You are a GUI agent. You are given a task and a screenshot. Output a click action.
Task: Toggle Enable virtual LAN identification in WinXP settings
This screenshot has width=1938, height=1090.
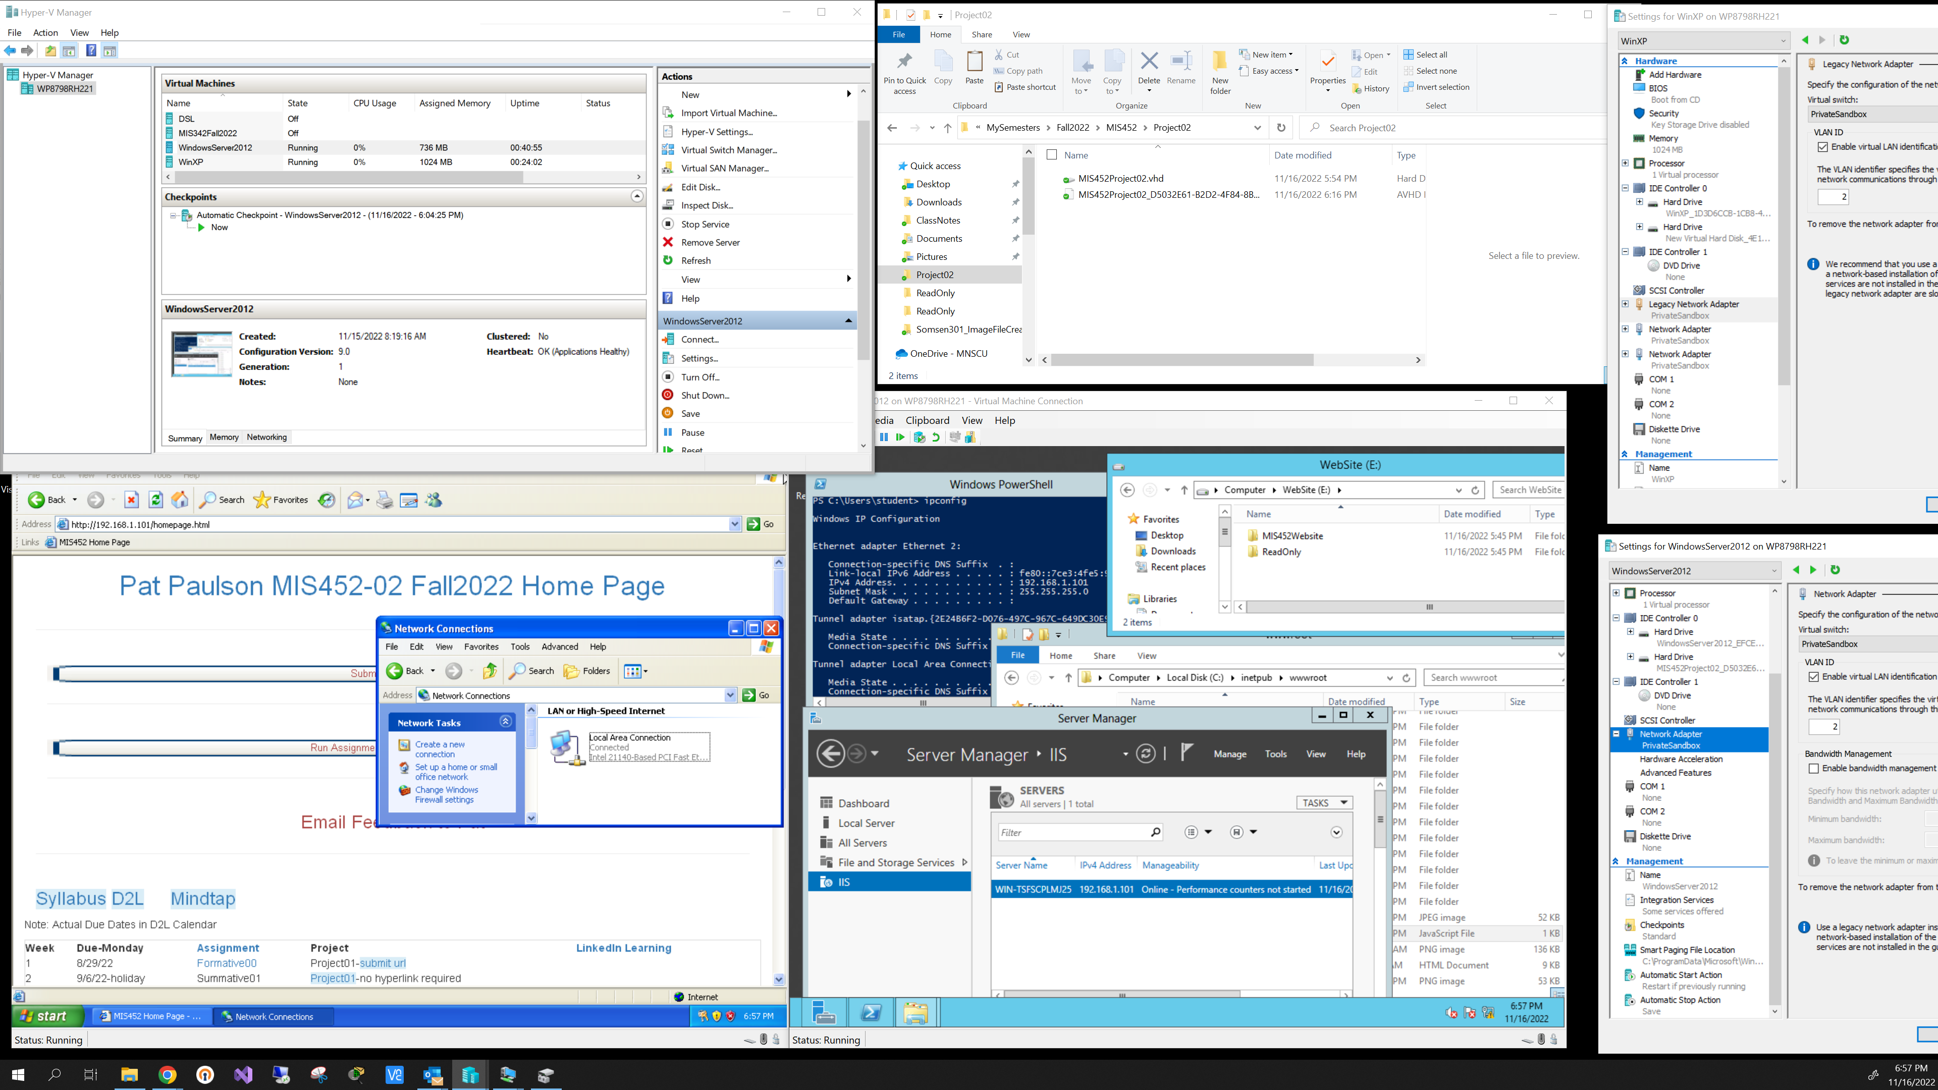(x=1823, y=147)
